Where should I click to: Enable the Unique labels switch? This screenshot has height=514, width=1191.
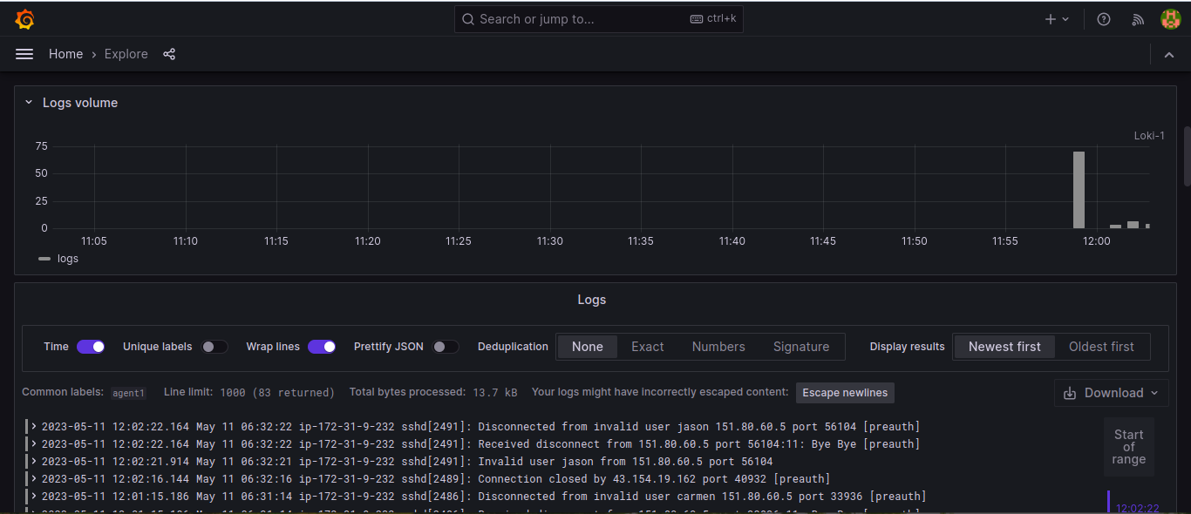point(214,347)
